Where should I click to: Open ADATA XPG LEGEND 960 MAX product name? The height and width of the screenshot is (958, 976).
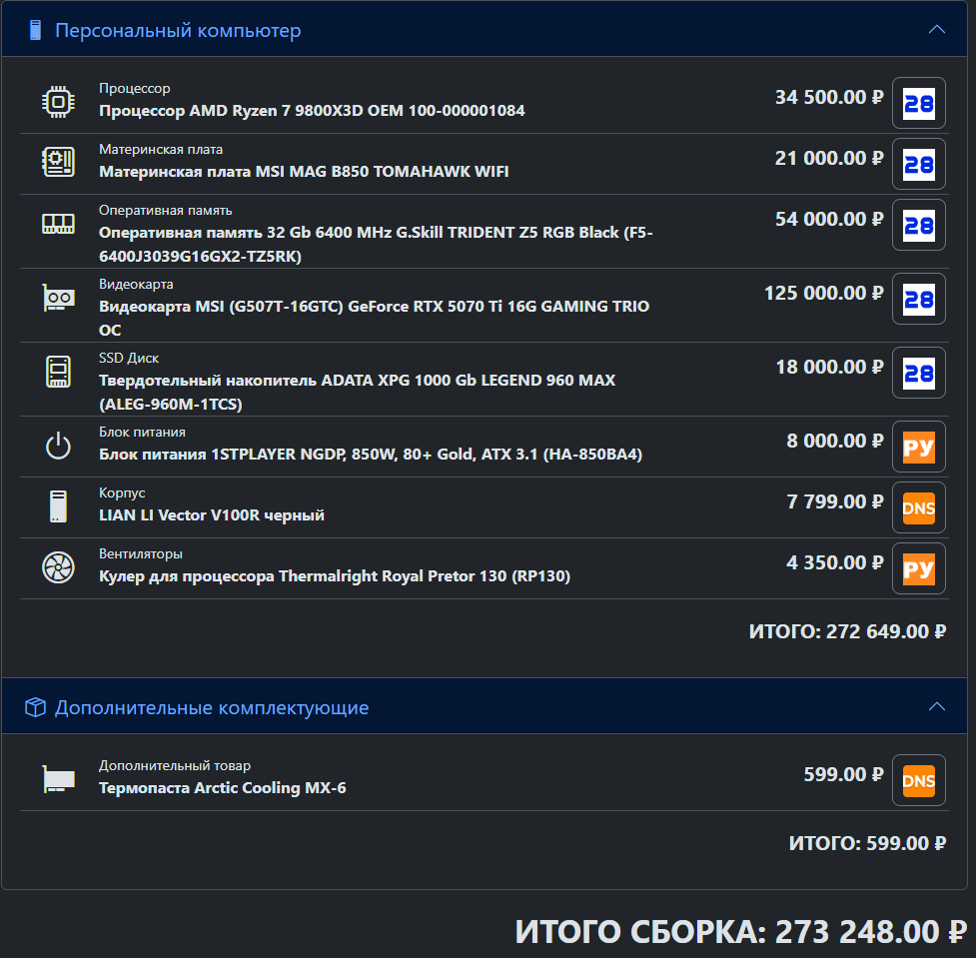[x=358, y=392]
